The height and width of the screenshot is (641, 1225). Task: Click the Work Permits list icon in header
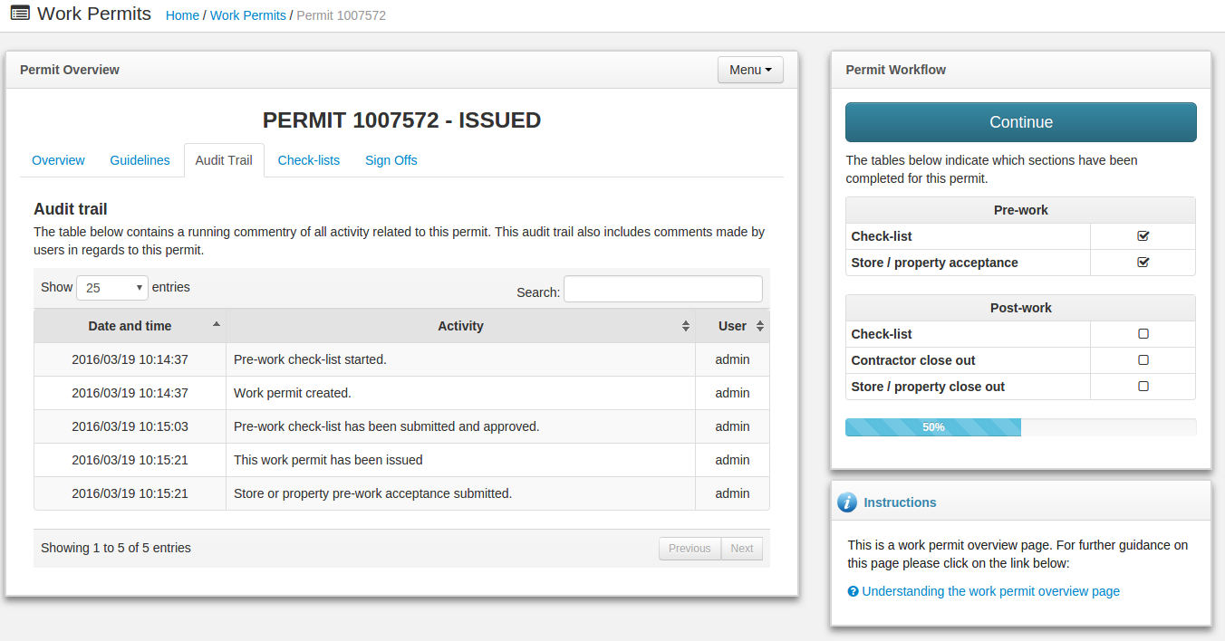(19, 14)
